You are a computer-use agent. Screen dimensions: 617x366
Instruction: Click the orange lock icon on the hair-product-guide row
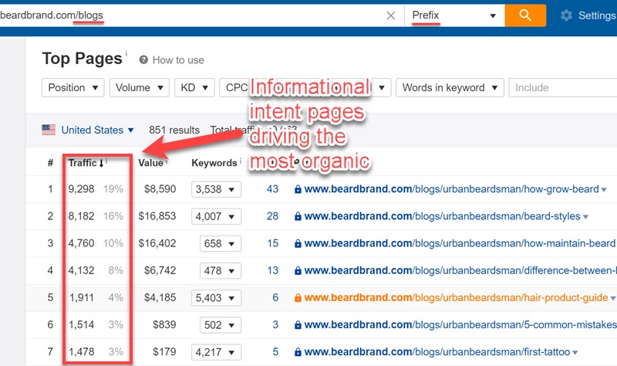(298, 298)
